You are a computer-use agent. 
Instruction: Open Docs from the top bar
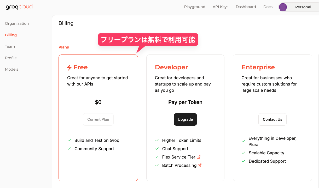(x=268, y=7)
